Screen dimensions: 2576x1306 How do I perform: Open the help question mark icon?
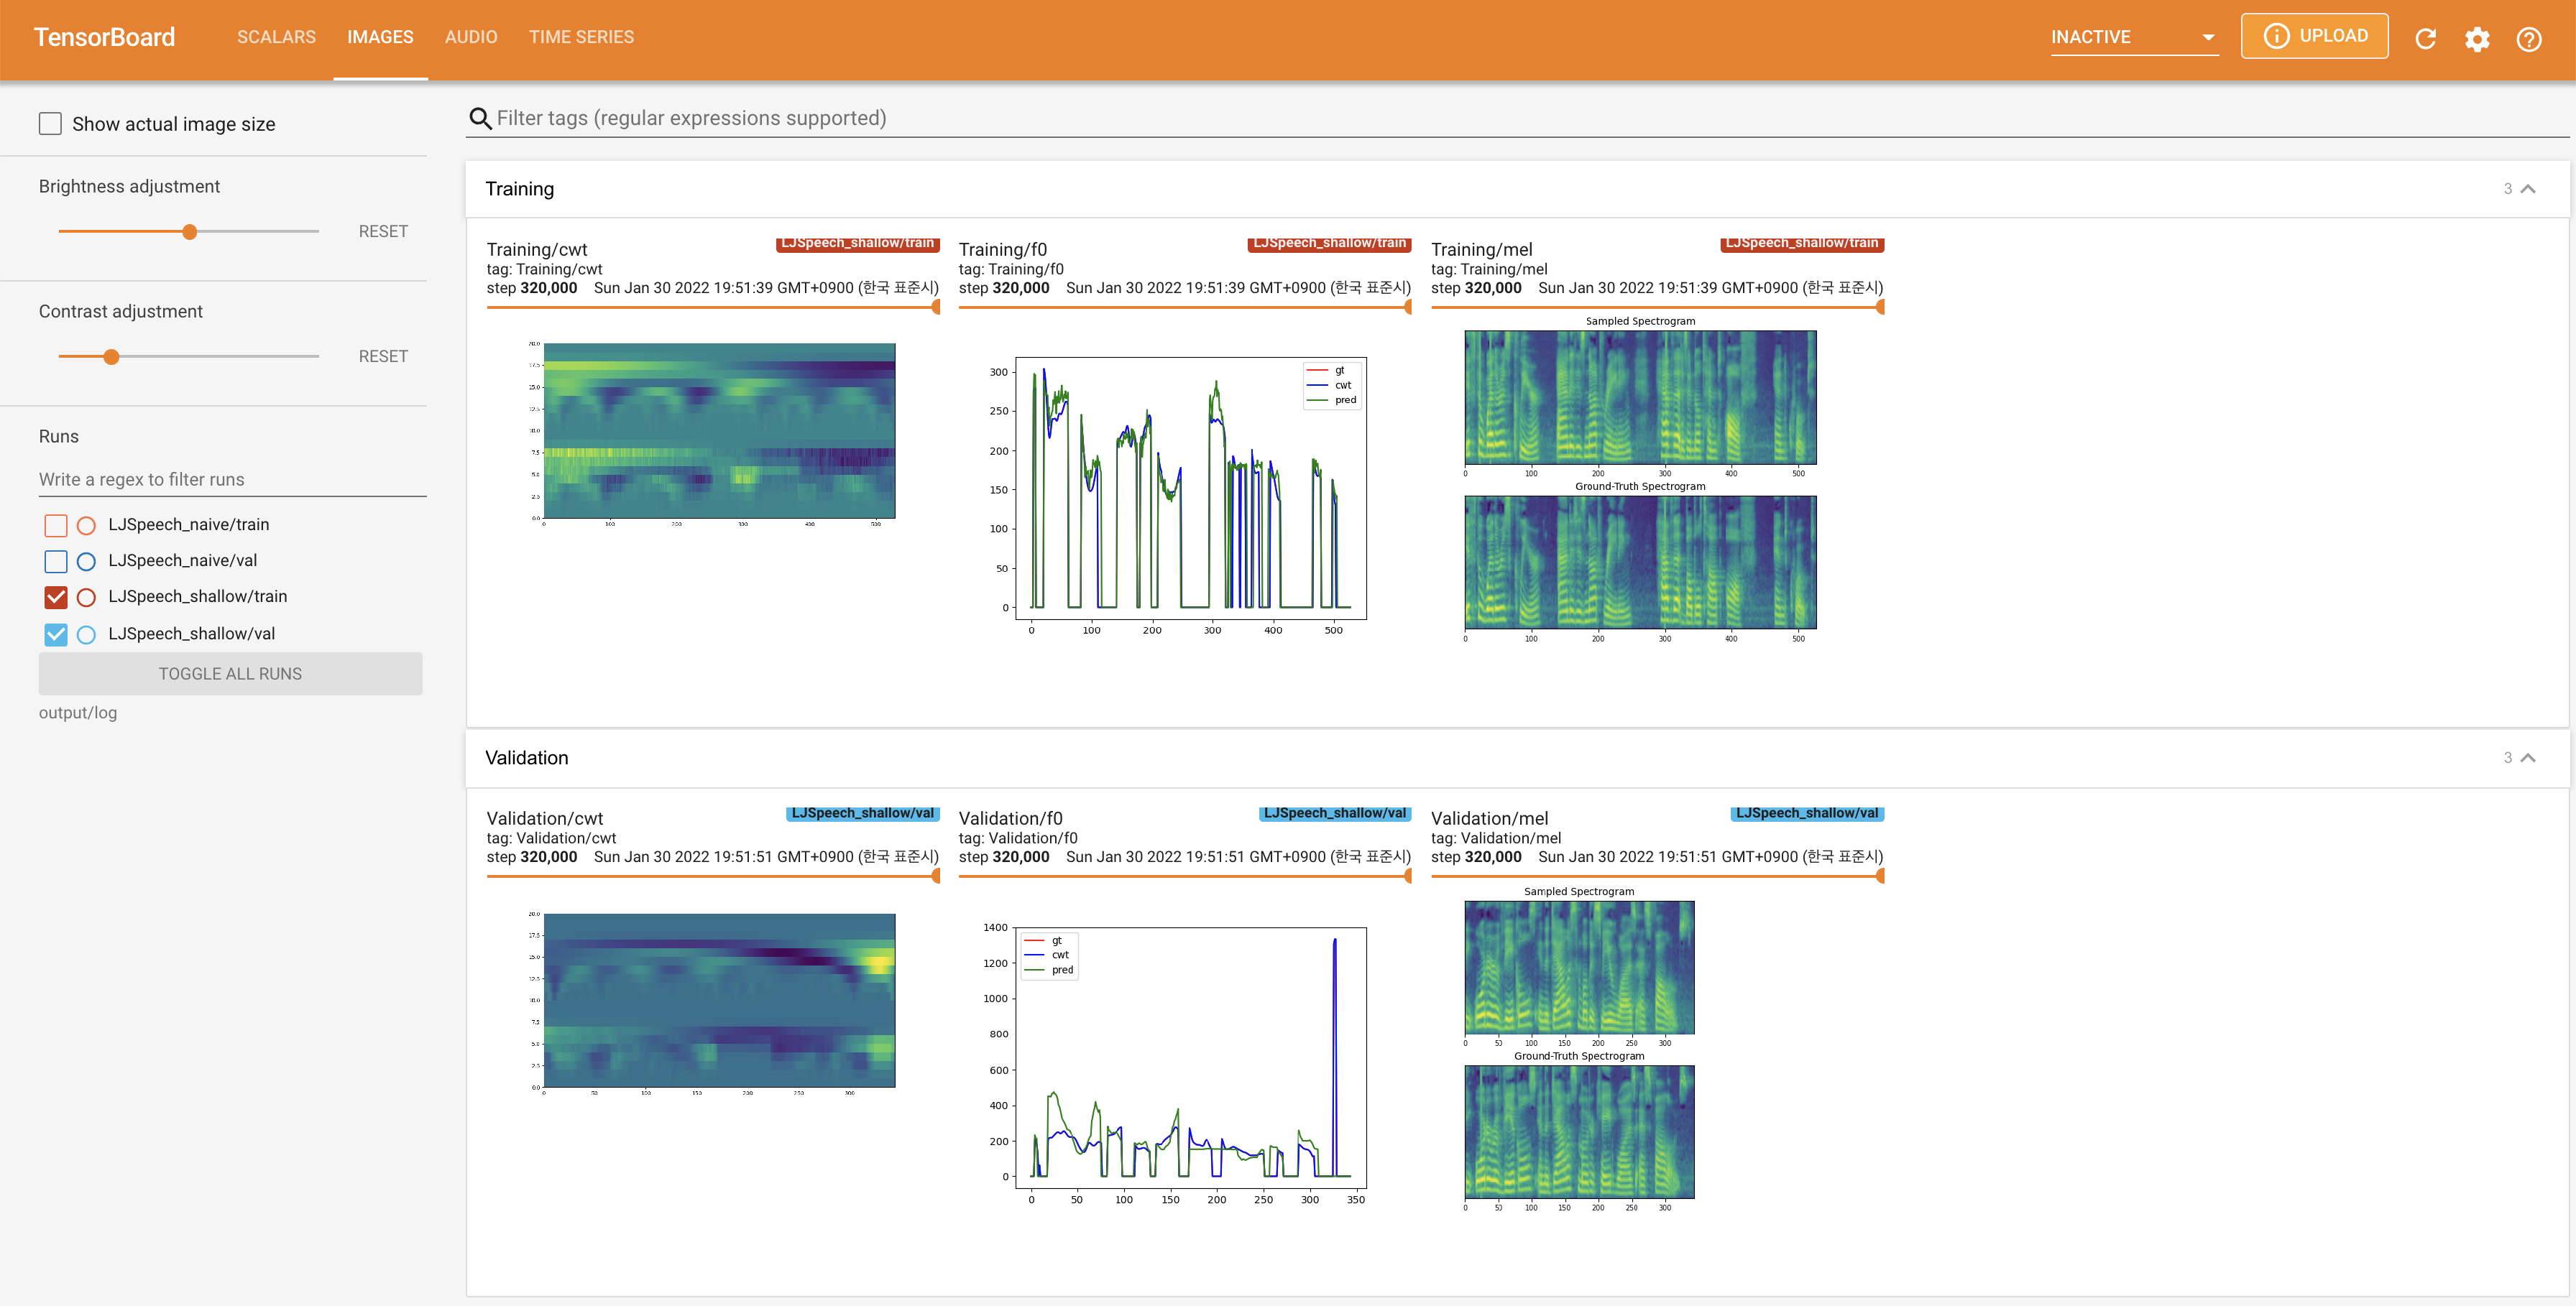click(2529, 38)
